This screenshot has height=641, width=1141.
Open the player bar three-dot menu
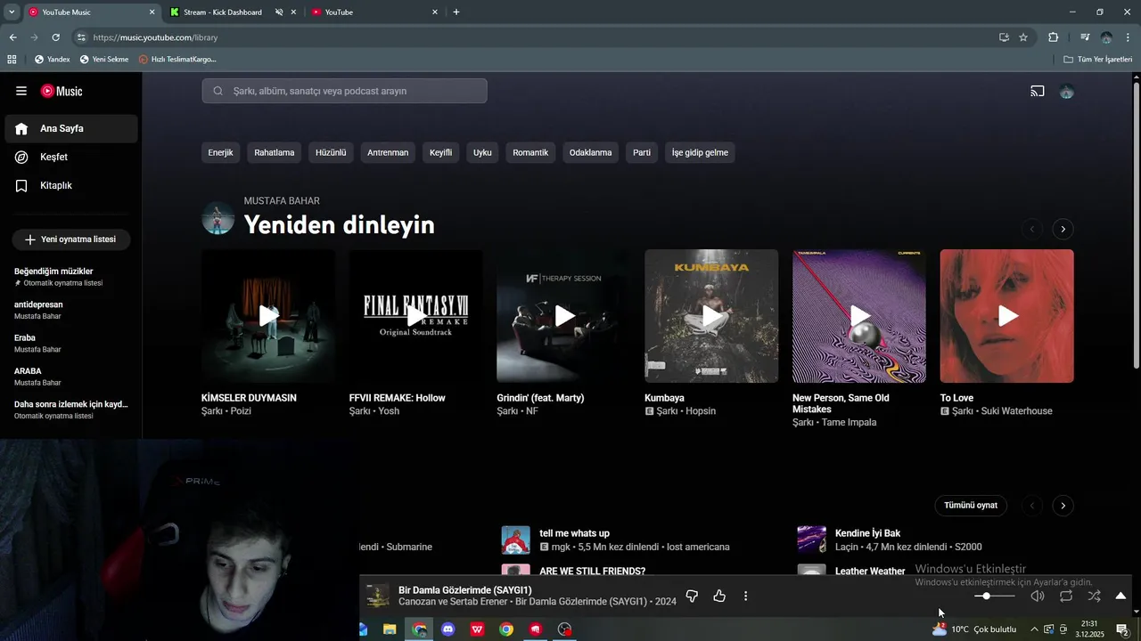pyautogui.click(x=746, y=596)
